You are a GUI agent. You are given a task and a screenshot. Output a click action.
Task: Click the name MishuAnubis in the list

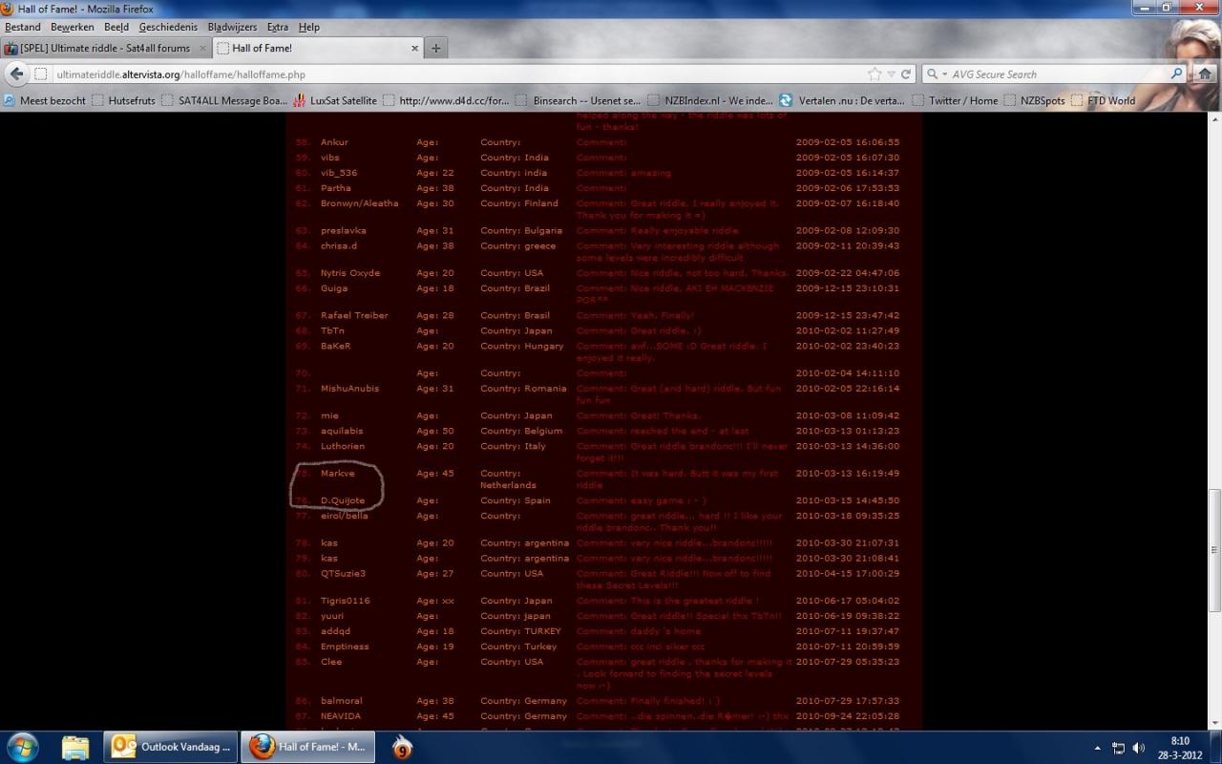349,388
